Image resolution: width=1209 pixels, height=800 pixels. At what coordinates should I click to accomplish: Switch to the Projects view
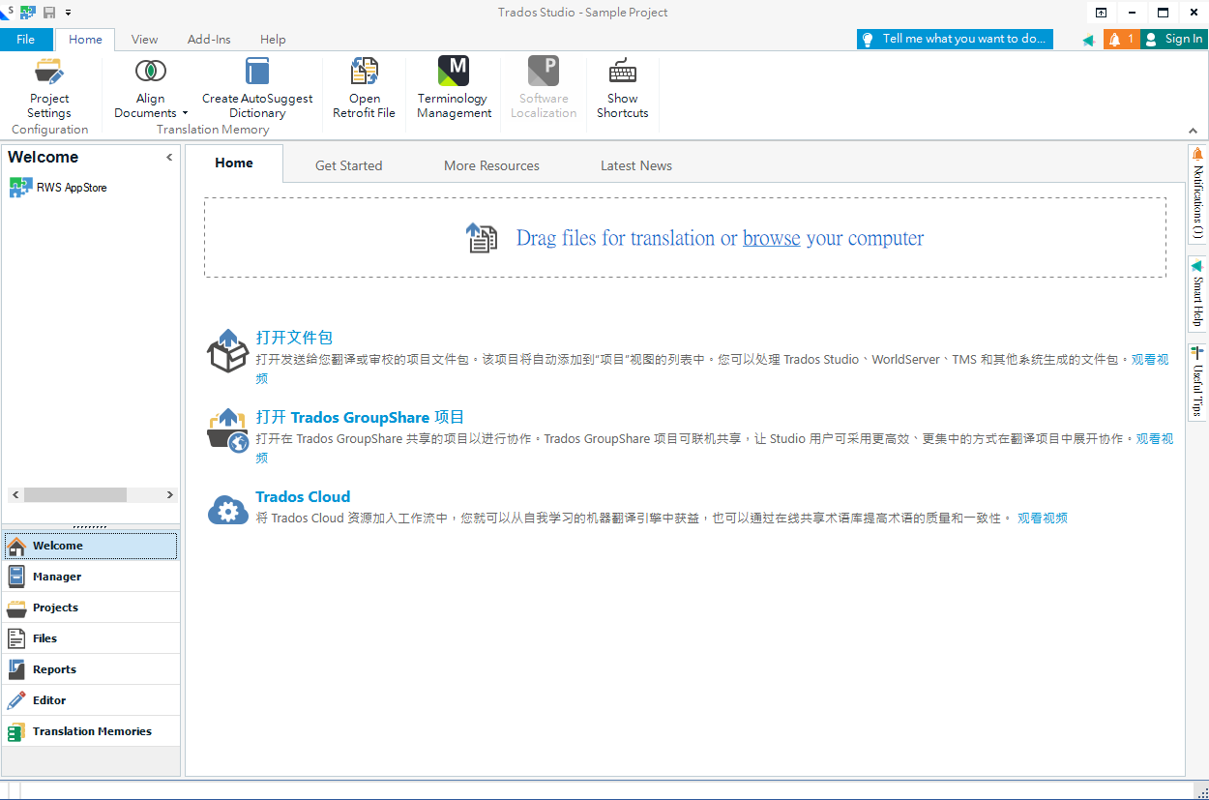(91, 607)
